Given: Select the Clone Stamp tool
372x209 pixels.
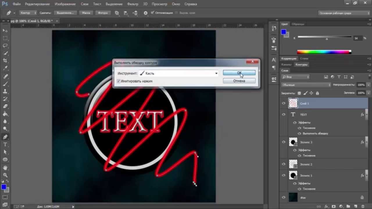Looking at the screenshot, I should pyautogui.click(x=5, y=91).
